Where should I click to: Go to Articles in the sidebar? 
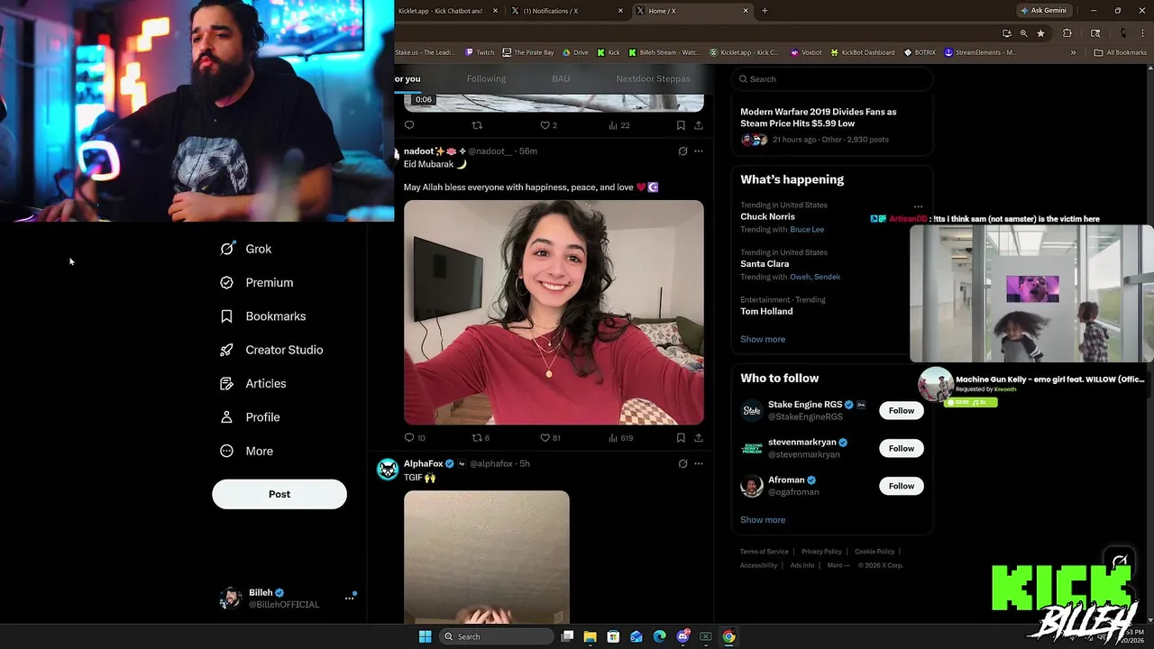coord(253,383)
